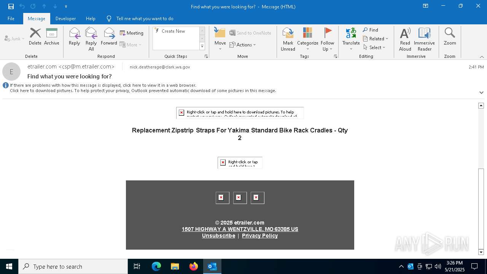
Task: Open Customize Quick Access Toolbar dropdown
Action: tap(66, 6)
